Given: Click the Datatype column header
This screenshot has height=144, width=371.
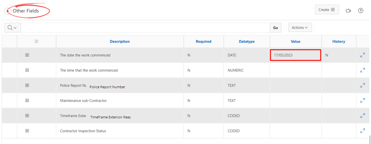Looking at the screenshot, I should click(247, 41).
